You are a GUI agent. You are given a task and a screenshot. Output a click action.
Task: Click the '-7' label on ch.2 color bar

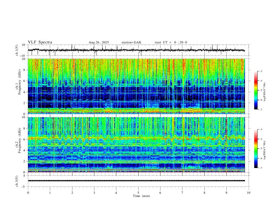pyautogui.click(x=261, y=168)
